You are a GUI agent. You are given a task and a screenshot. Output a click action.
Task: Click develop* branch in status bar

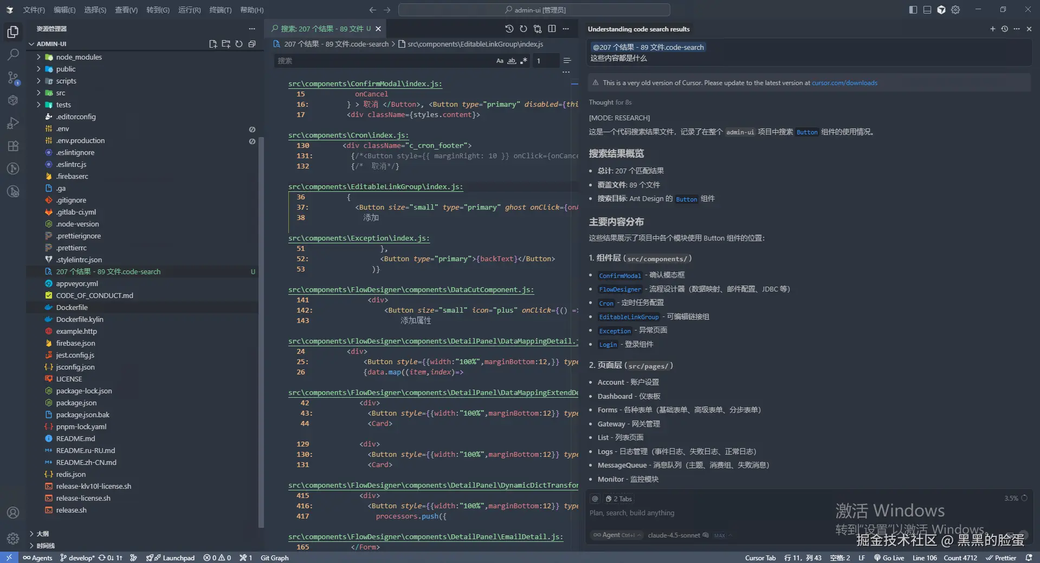pyautogui.click(x=77, y=558)
